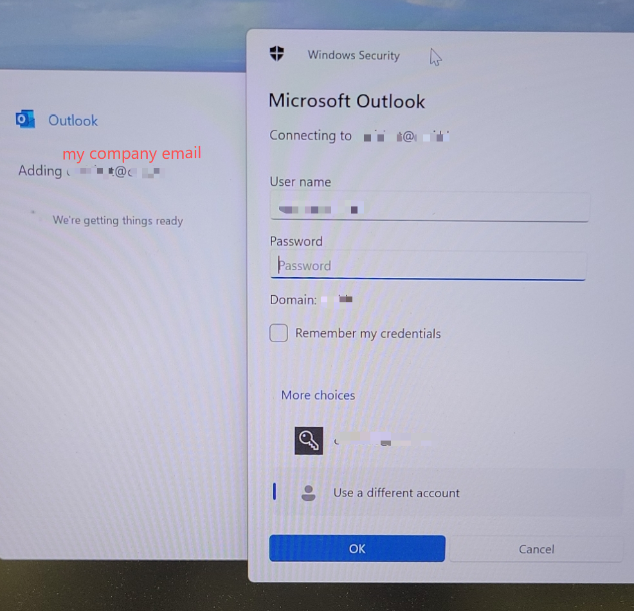Focus the Password input field

click(x=428, y=265)
